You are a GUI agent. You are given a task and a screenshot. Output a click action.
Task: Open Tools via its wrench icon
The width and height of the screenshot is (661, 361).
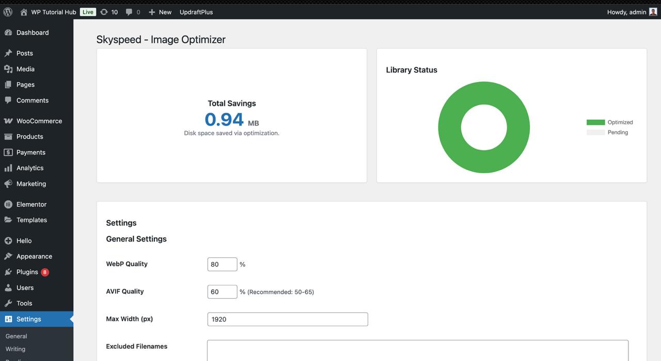tap(9, 303)
